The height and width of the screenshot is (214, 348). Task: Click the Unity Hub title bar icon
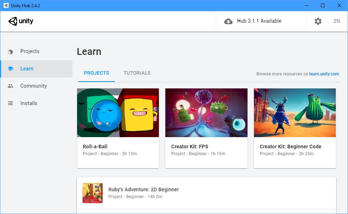6,5
